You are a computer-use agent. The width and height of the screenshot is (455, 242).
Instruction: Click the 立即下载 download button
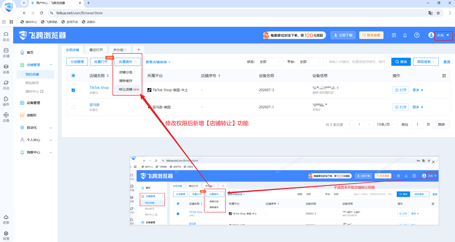pos(343,35)
